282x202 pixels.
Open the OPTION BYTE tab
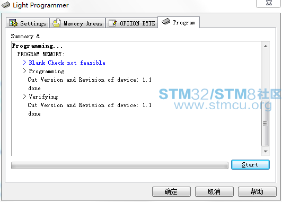tap(132, 23)
